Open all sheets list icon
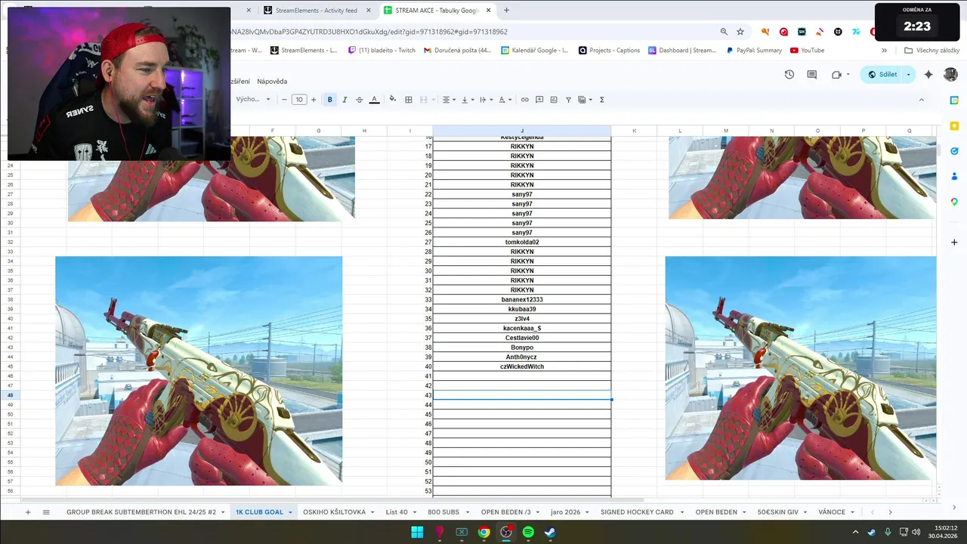 point(46,512)
